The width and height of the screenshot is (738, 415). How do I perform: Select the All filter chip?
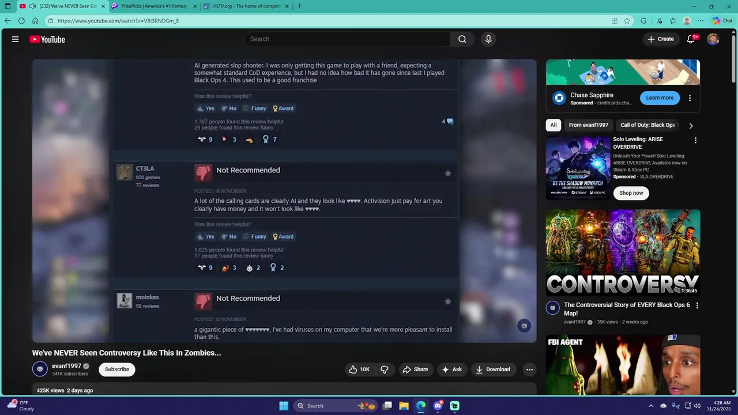(553, 125)
